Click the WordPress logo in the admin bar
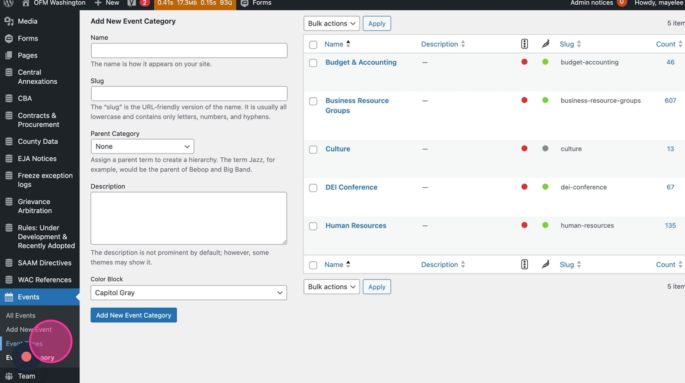This screenshot has height=383, width=685. click(x=9, y=3)
